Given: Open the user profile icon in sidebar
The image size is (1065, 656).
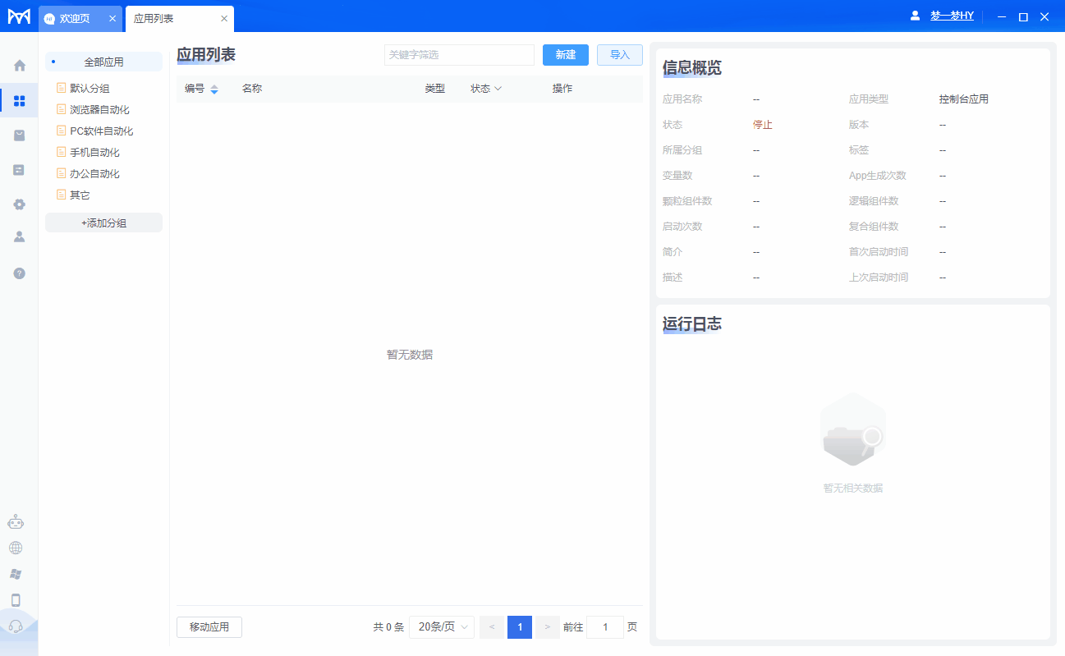Looking at the screenshot, I should coord(20,236).
